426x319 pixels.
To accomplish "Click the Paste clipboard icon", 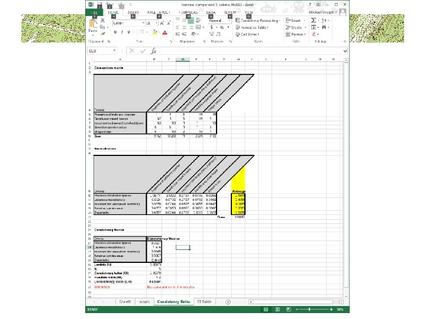I will click(93, 24).
